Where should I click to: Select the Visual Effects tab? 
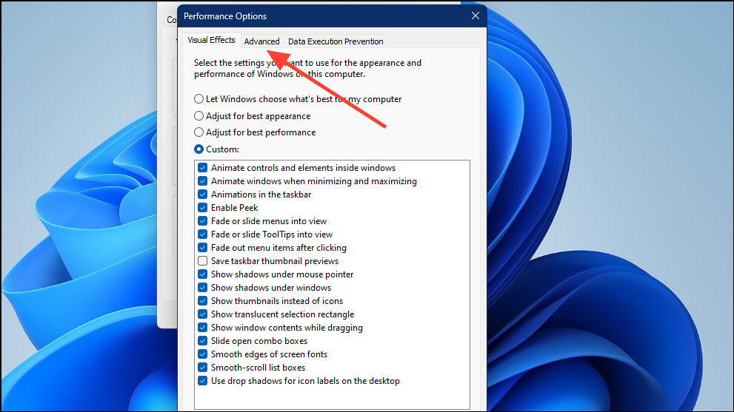(211, 40)
